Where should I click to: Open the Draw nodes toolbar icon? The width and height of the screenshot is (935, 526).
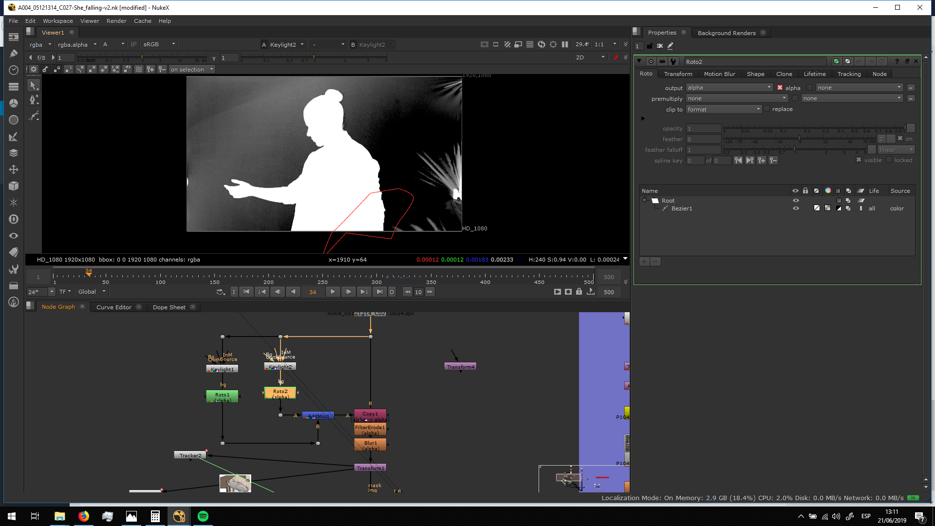[14, 53]
